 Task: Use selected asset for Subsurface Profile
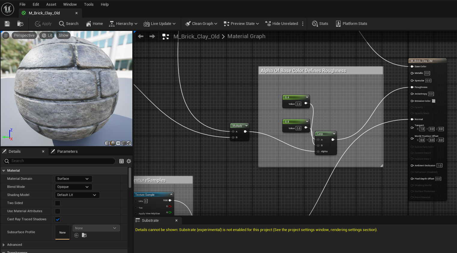pyautogui.click(x=77, y=235)
